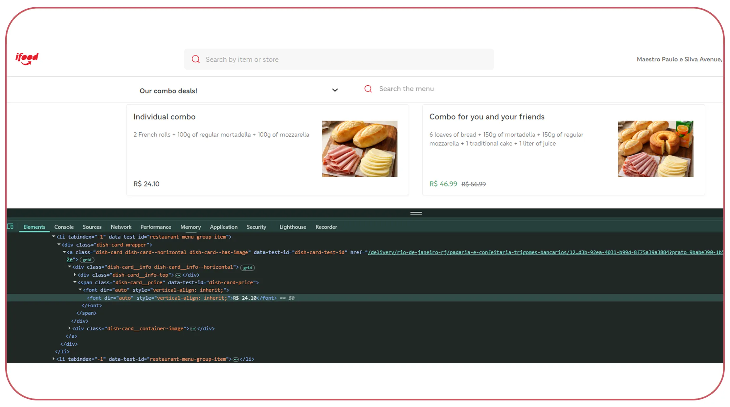The height and width of the screenshot is (407, 730).
Task: Click the magnifier icon beside Search the menu
Action: pyautogui.click(x=368, y=89)
